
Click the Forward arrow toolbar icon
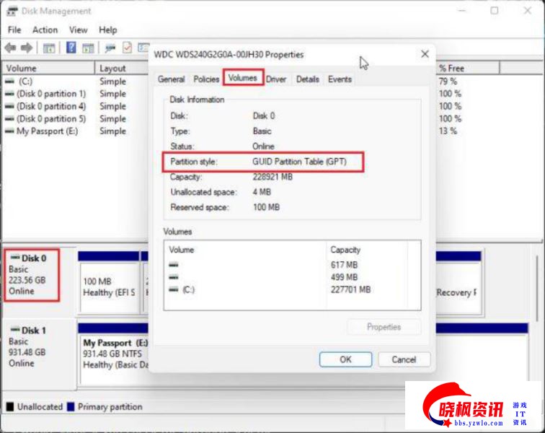(x=27, y=48)
